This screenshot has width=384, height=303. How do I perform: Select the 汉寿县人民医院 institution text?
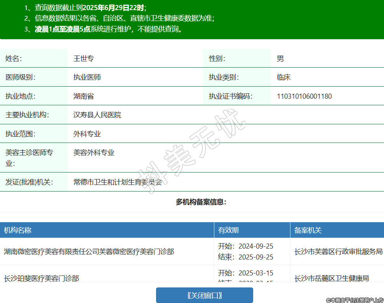click(x=97, y=115)
